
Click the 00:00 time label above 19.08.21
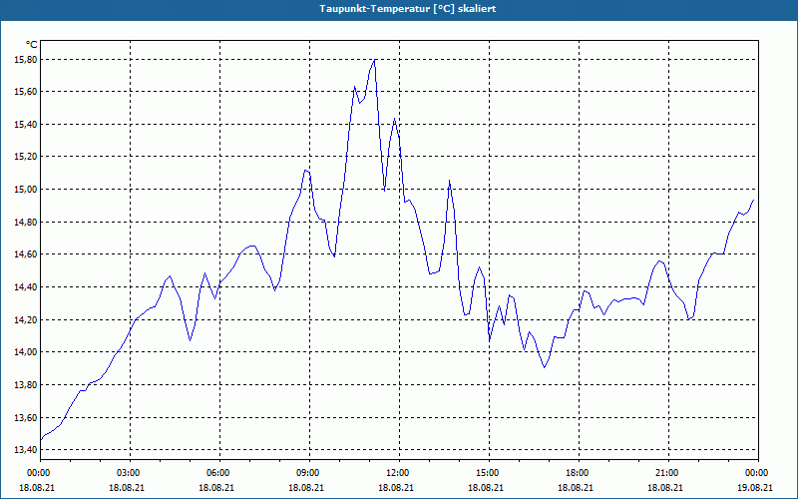755,473
